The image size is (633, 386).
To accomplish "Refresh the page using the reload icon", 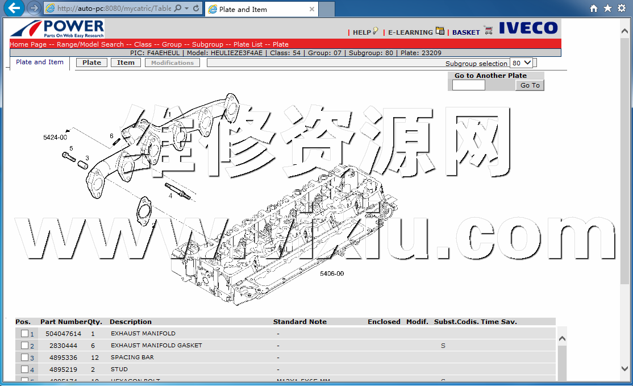I will pyautogui.click(x=197, y=9).
